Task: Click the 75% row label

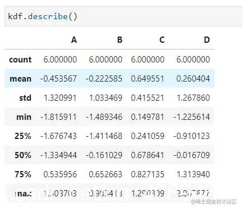Action: pyautogui.click(x=23, y=174)
